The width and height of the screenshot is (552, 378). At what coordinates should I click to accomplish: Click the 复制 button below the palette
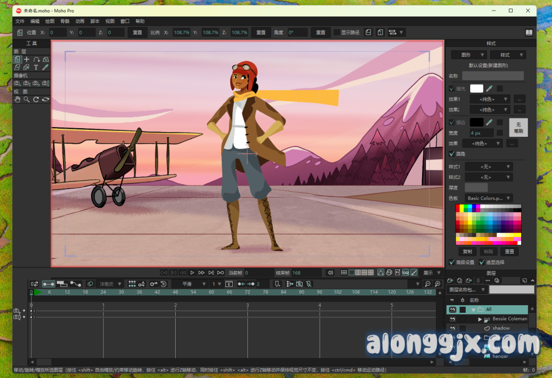tap(467, 251)
